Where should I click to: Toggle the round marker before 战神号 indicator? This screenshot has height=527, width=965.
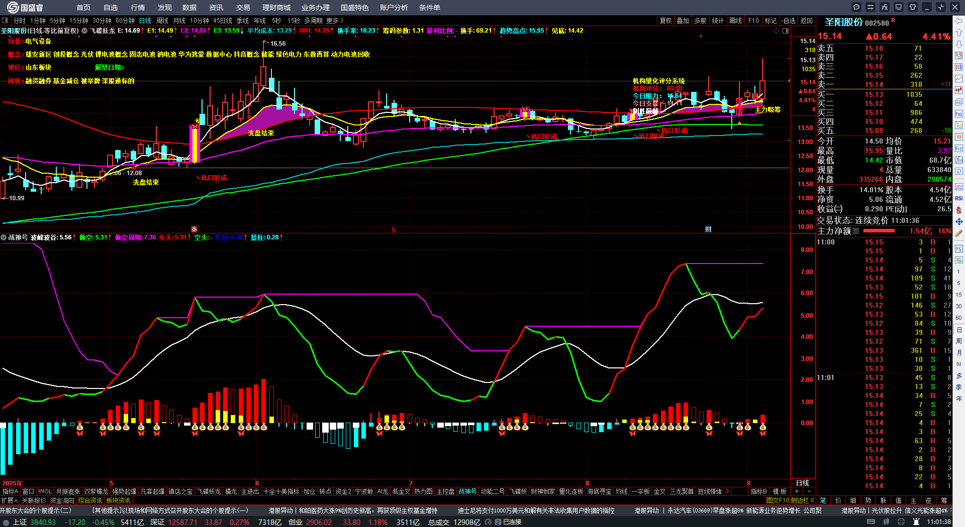4,237
